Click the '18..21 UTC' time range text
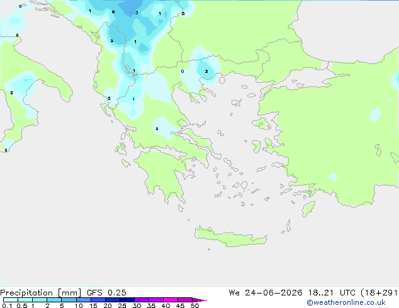Image resolution: width=399 pixels, height=308 pixels. pyautogui.click(x=332, y=293)
